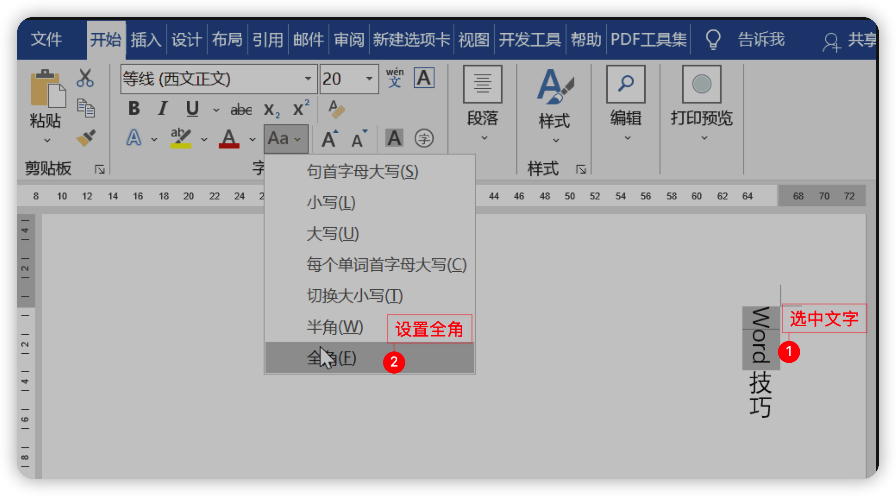
Task: Click the Copy icon in clipboard group
Action: [86, 108]
